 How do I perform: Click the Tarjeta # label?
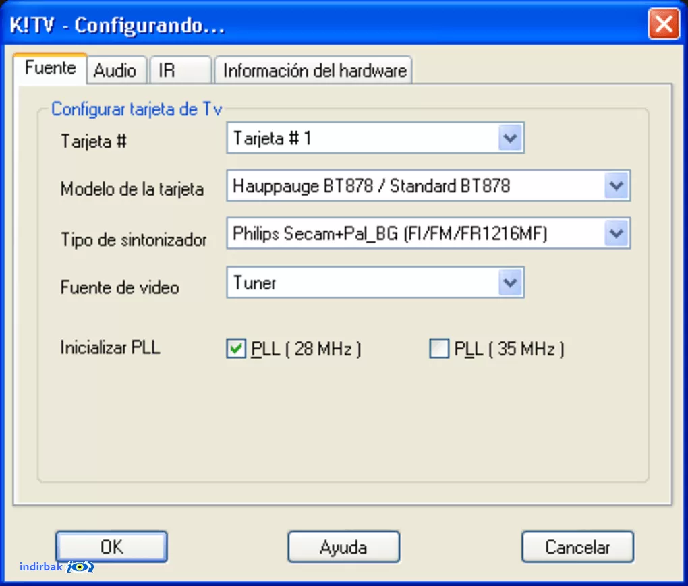pos(94,141)
